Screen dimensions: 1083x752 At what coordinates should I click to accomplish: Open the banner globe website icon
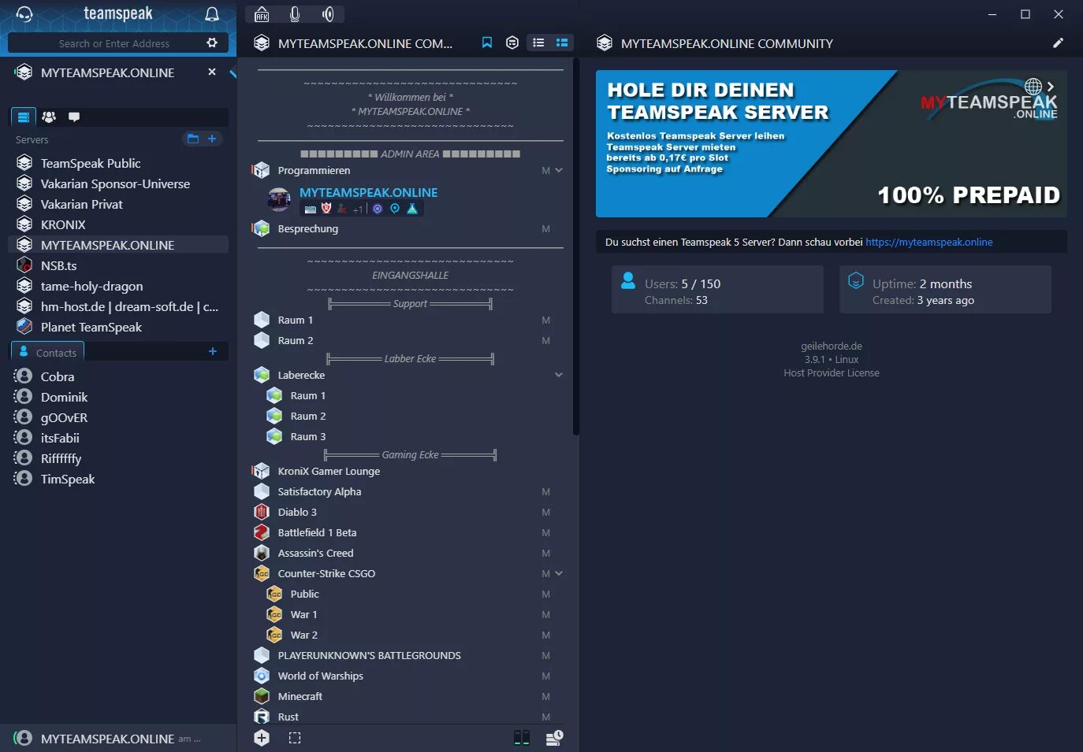(x=1033, y=86)
